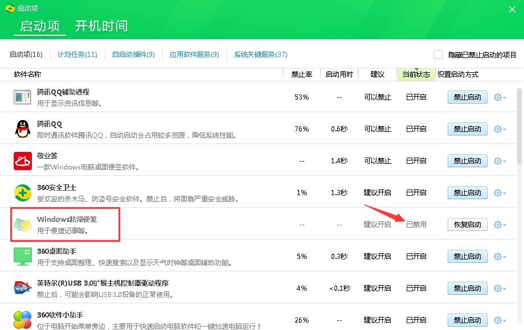This screenshot has width=524, height=330.
Task: Select the 360桌面助手 name text
Action: (x=57, y=251)
